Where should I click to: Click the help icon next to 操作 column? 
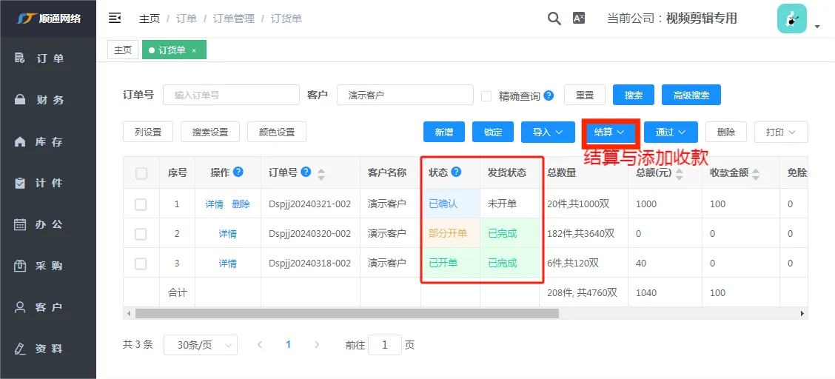238,172
